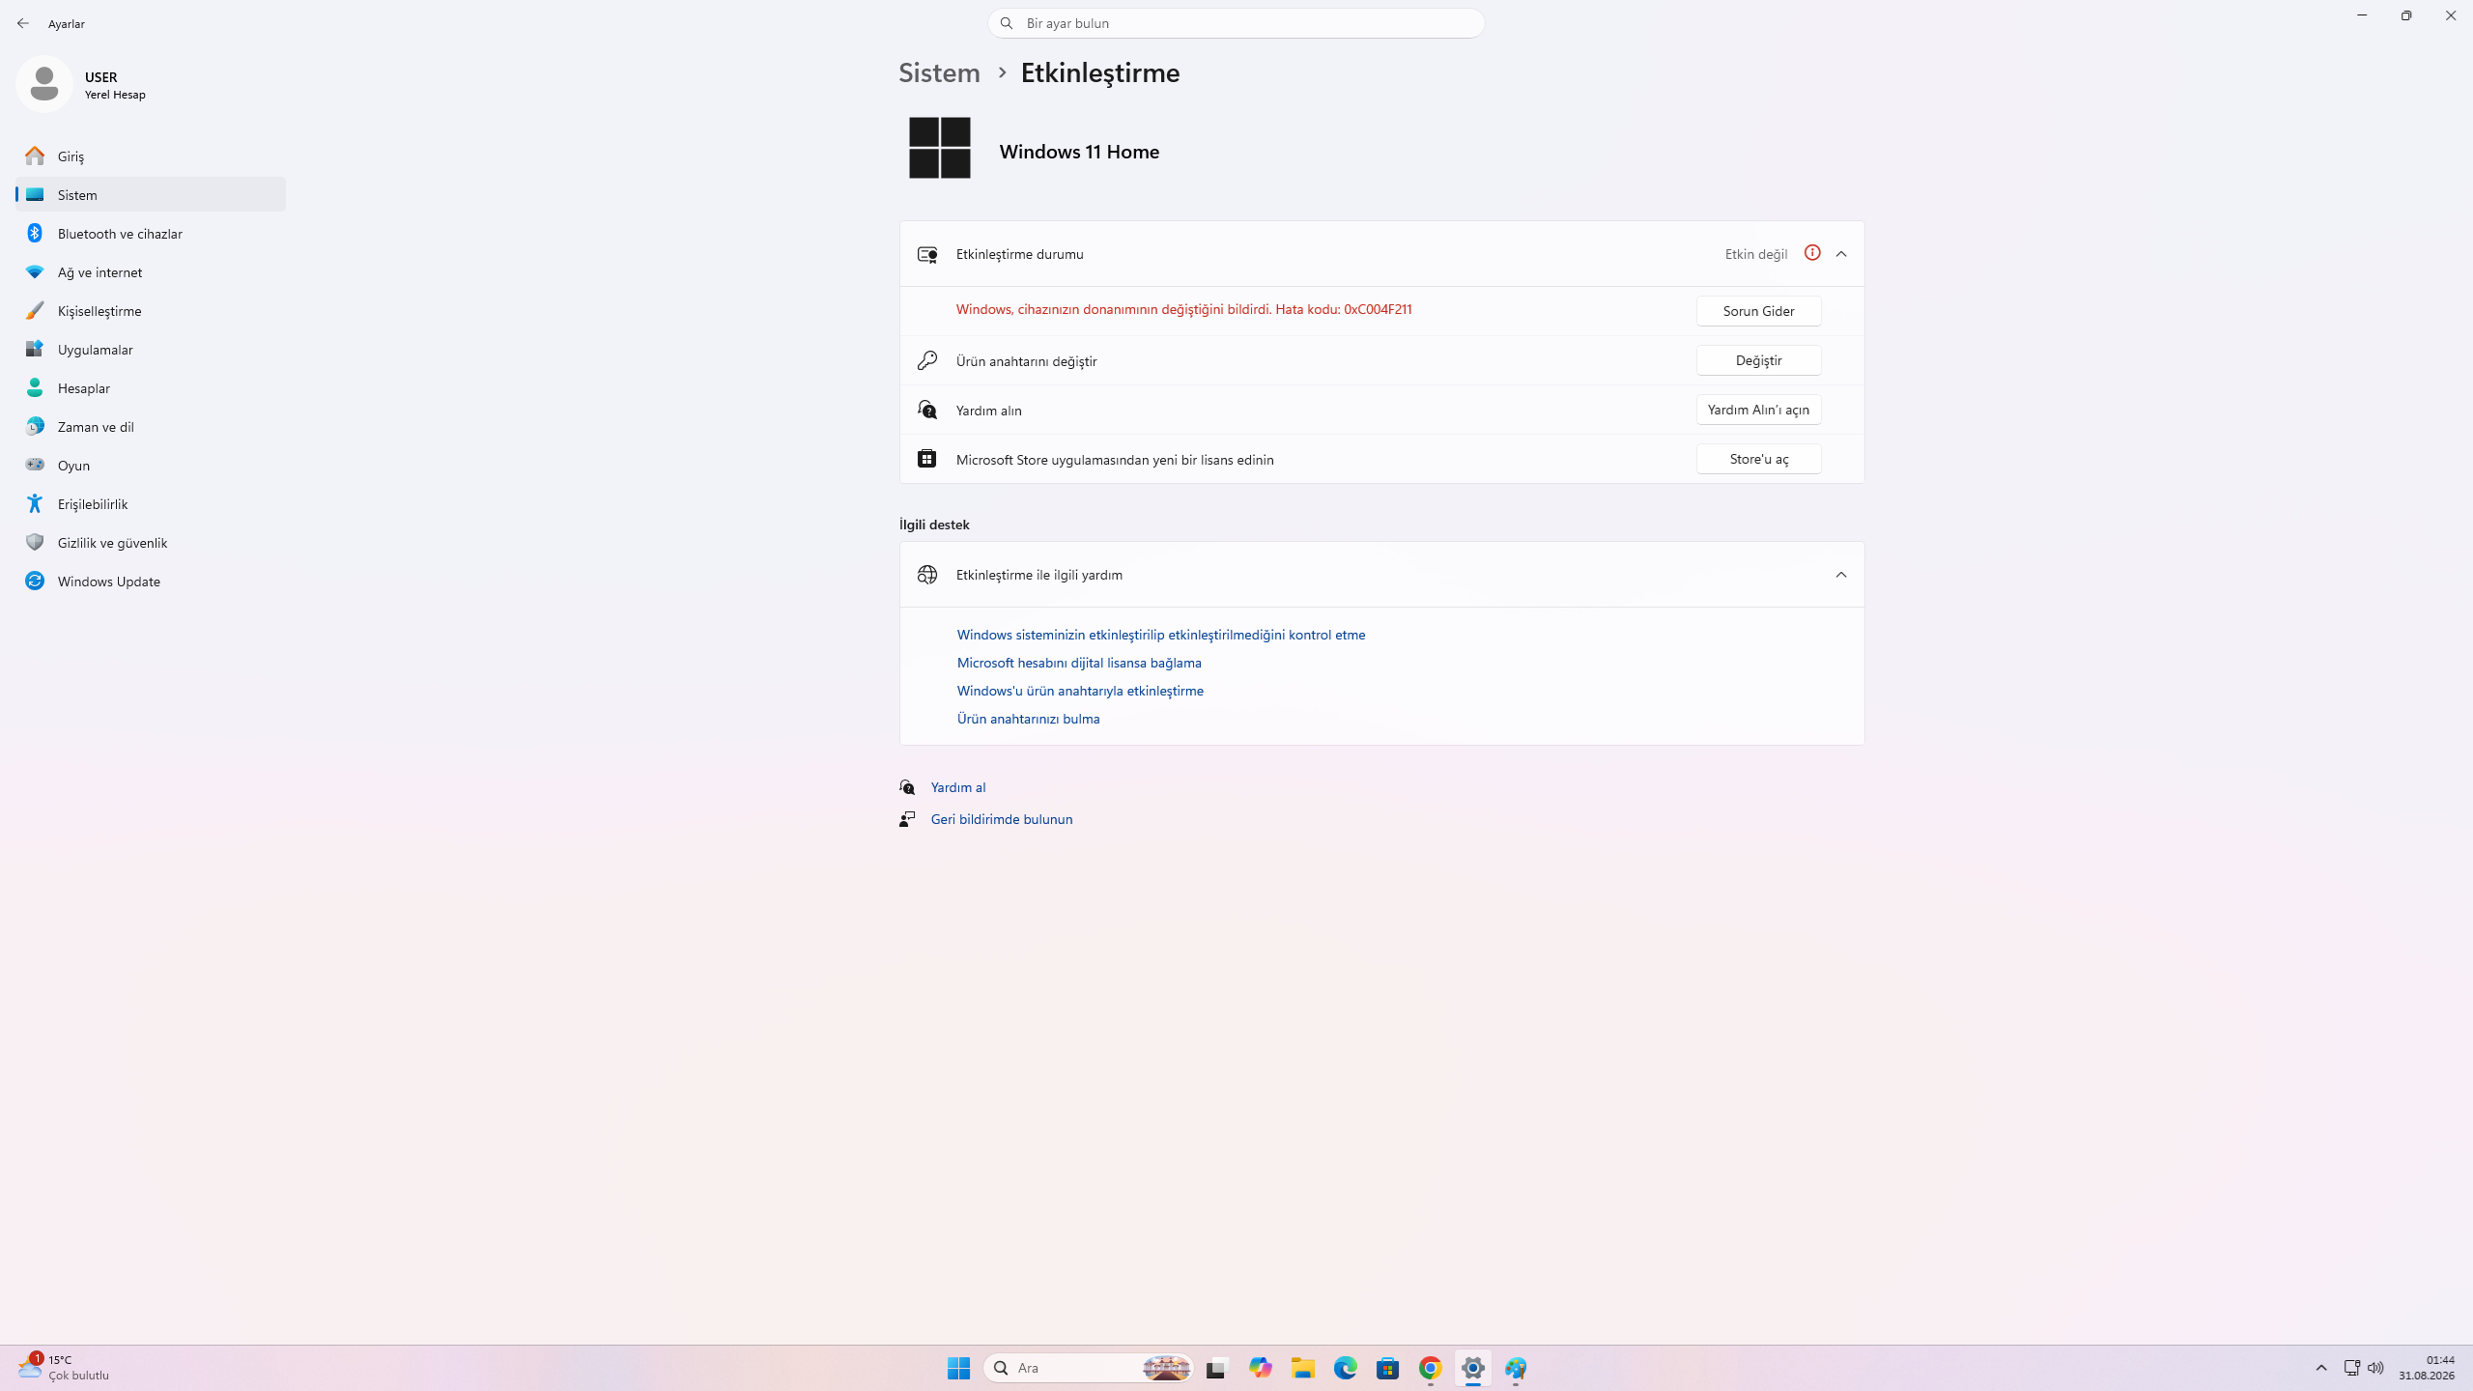
Task: Click the red error code 0xC004F211 message
Action: pos(1183,309)
